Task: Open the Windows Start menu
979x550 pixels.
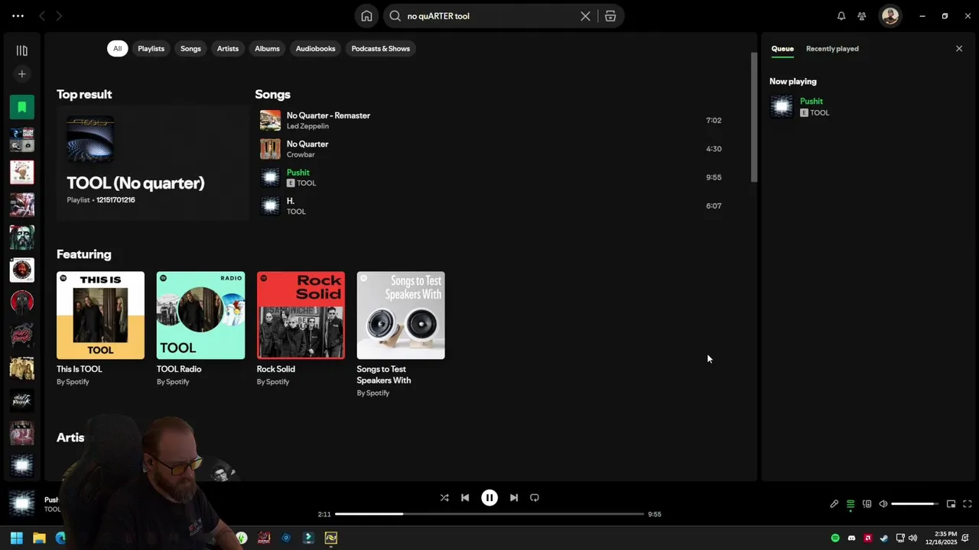Action: pyautogui.click(x=17, y=538)
